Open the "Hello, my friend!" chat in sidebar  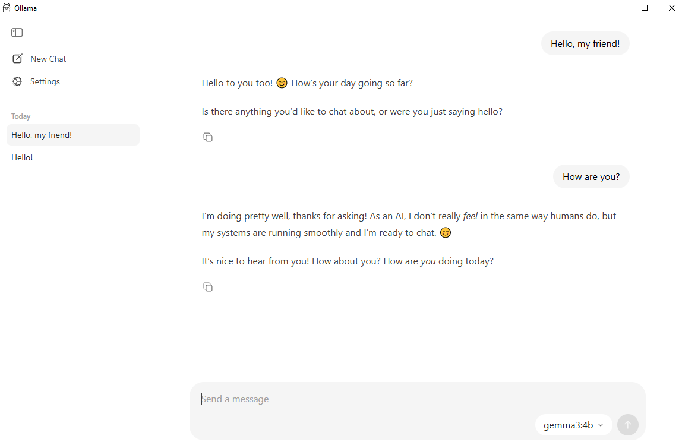[x=72, y=135]
